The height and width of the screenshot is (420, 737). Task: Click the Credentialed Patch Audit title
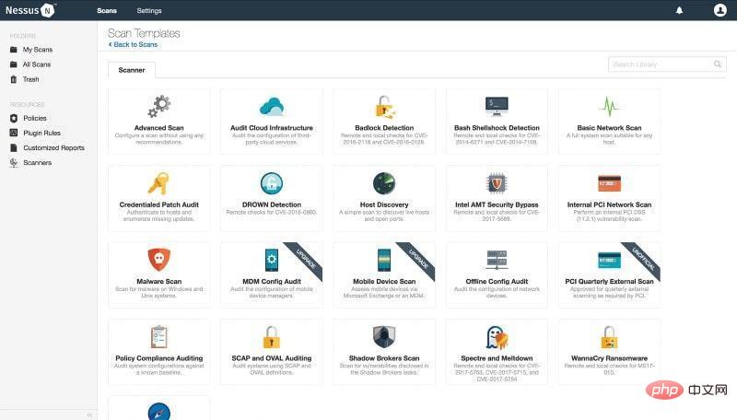pos(158,204)
